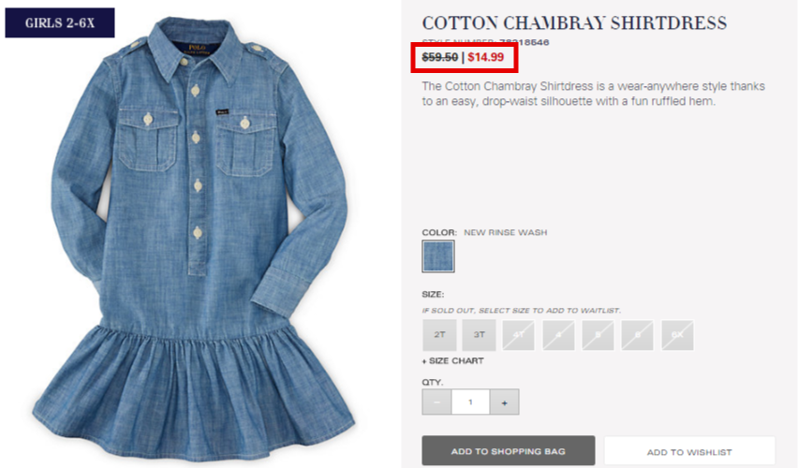Add to Shopping Bag

pyautogui.click(x=509, y=451)
